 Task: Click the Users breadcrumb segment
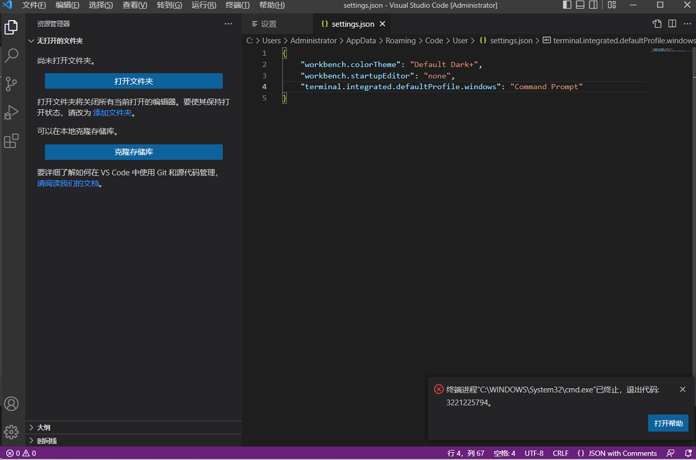tap(271, 41)
